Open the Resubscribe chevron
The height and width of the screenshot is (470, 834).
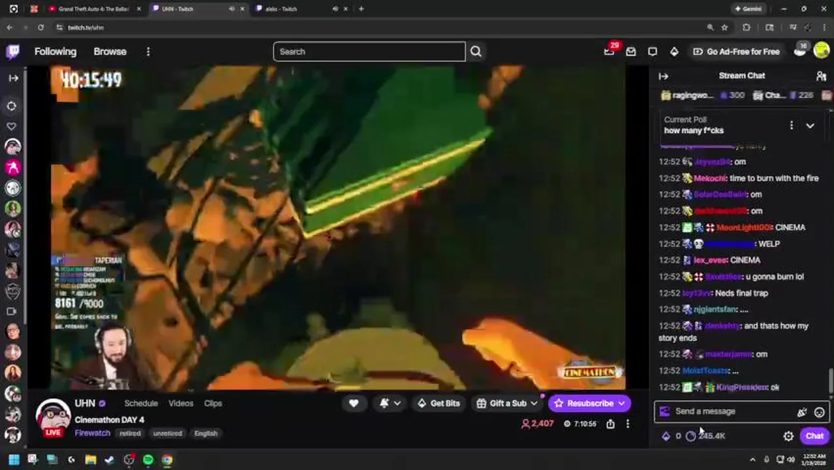coord(622,403)
